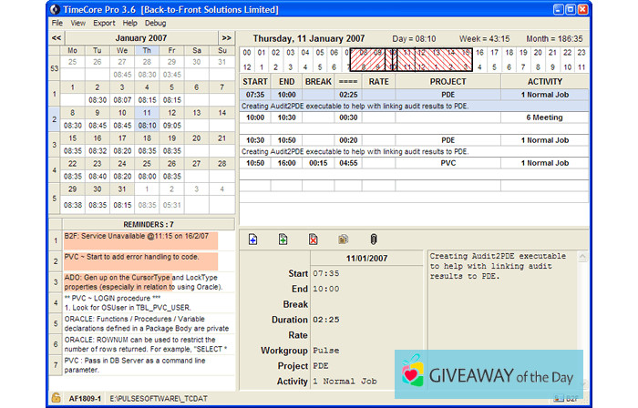Go to next month with >> button
The width and height of the screenshot is (638, 408).
pyautogui.click(x=226, y=37)
